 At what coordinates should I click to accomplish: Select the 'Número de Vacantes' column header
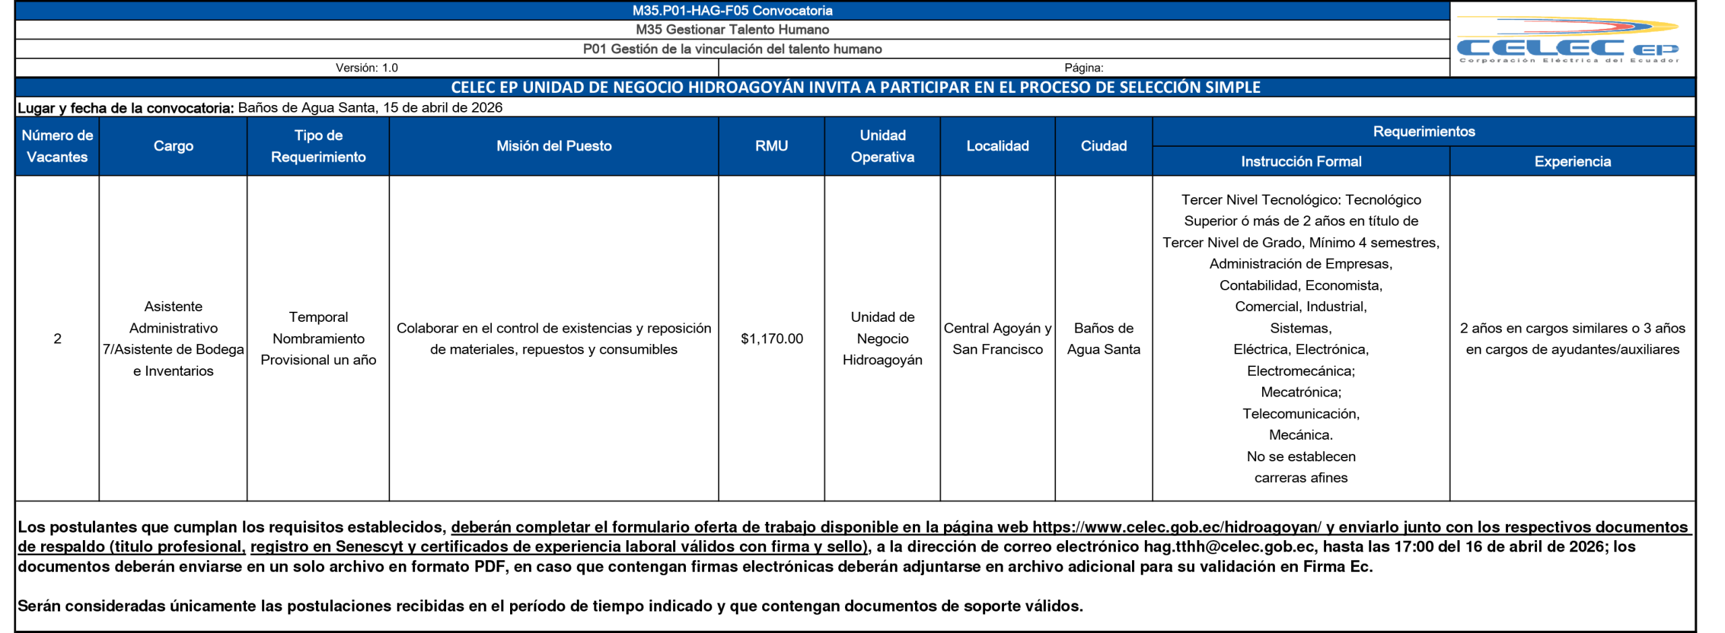tap(57, 146)
